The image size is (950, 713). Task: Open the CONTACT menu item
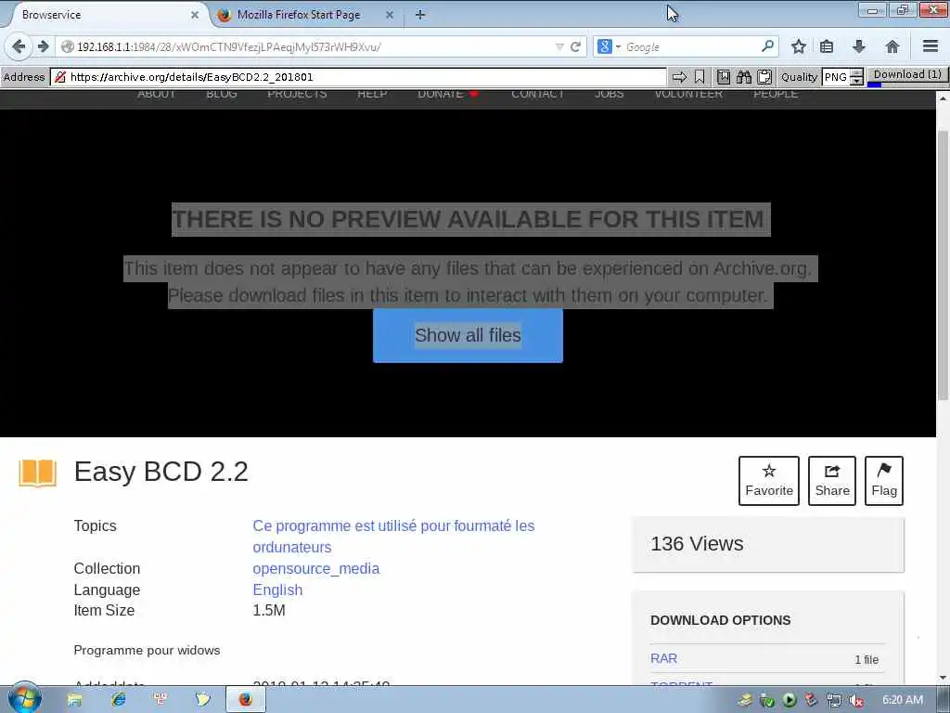point(537,94)
